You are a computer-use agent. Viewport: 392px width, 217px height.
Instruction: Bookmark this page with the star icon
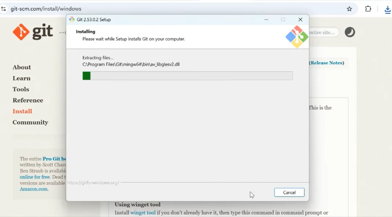click(x=349, y=9)
